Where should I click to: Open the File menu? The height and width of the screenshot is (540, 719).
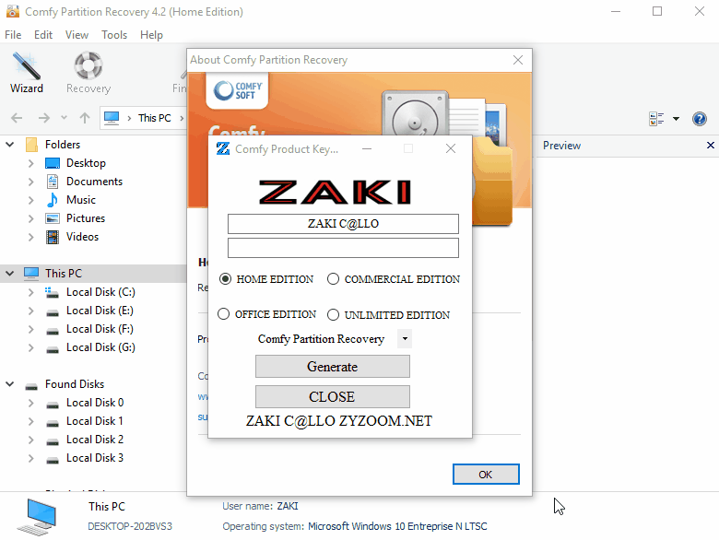[x=13, y=35]
